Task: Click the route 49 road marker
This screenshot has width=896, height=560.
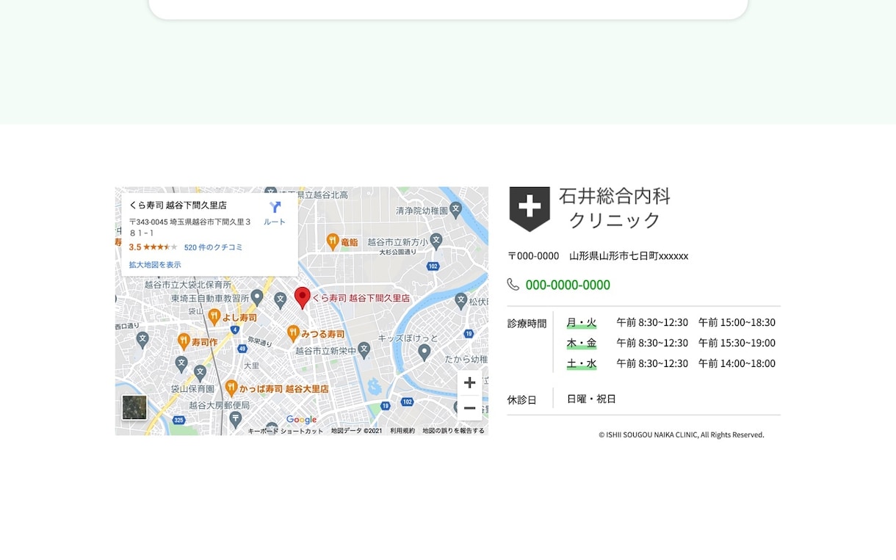Action: [242, 349]
